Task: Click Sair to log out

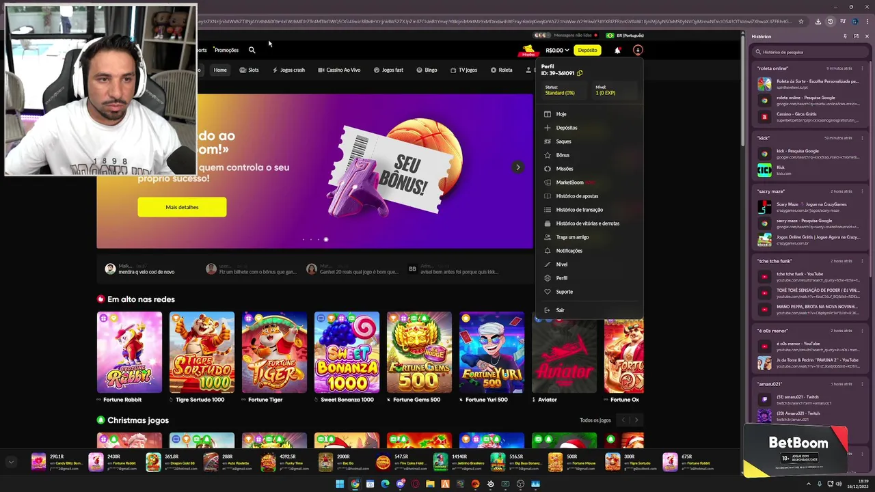Action: tap(560, 310)
